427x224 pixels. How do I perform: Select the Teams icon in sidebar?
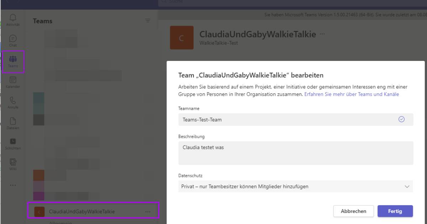click(13, 61)
